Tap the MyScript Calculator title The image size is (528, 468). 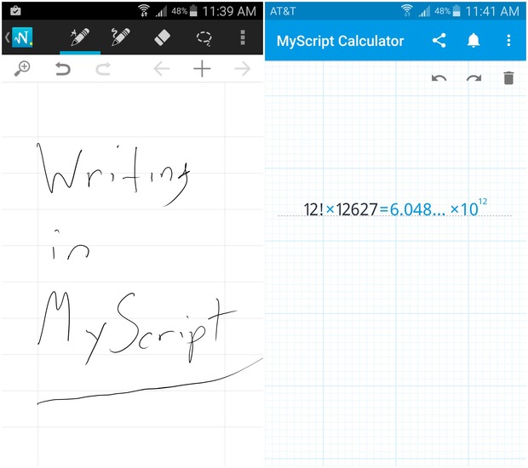pyautogui.click(x=340, y=41)
